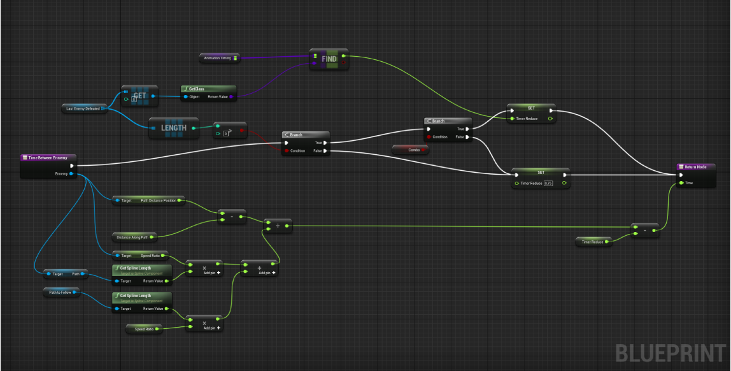Select the Last Enemy Defeated variable node
The width and height of the screenshot is (731, 371).
[x=83, y=108]
